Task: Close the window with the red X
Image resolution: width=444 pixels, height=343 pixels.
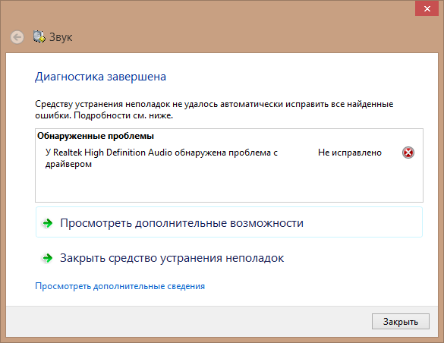Action: [427, 9]
